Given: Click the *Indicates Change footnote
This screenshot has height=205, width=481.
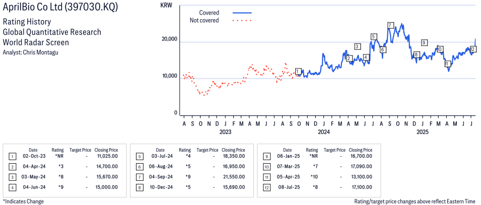Looking at the screenshot, I should click(x=23, y=201).
